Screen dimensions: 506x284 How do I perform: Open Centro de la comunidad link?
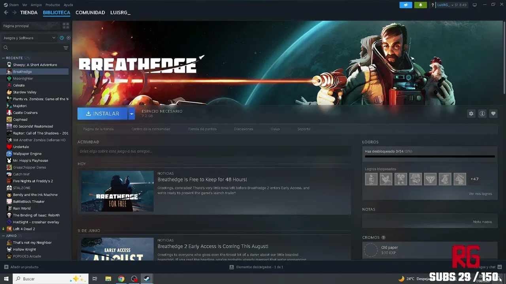151,129
